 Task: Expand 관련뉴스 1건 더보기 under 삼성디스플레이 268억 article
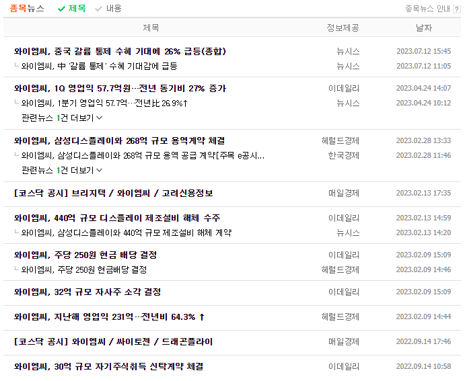click(62, 170)
